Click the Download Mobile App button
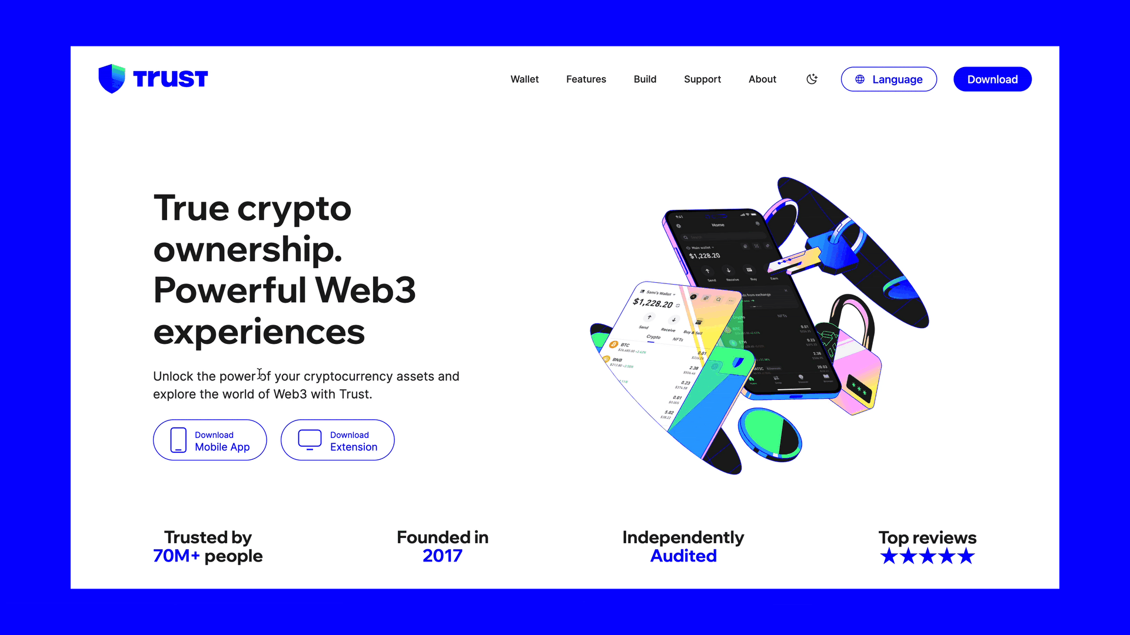The height and width of the screenshot is (635, 1130). point(210,441)
